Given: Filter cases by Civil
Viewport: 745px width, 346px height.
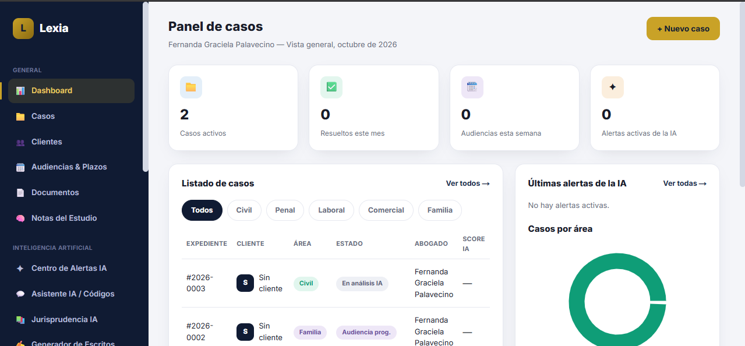Looking at the screenshot, I should point(244,210).
